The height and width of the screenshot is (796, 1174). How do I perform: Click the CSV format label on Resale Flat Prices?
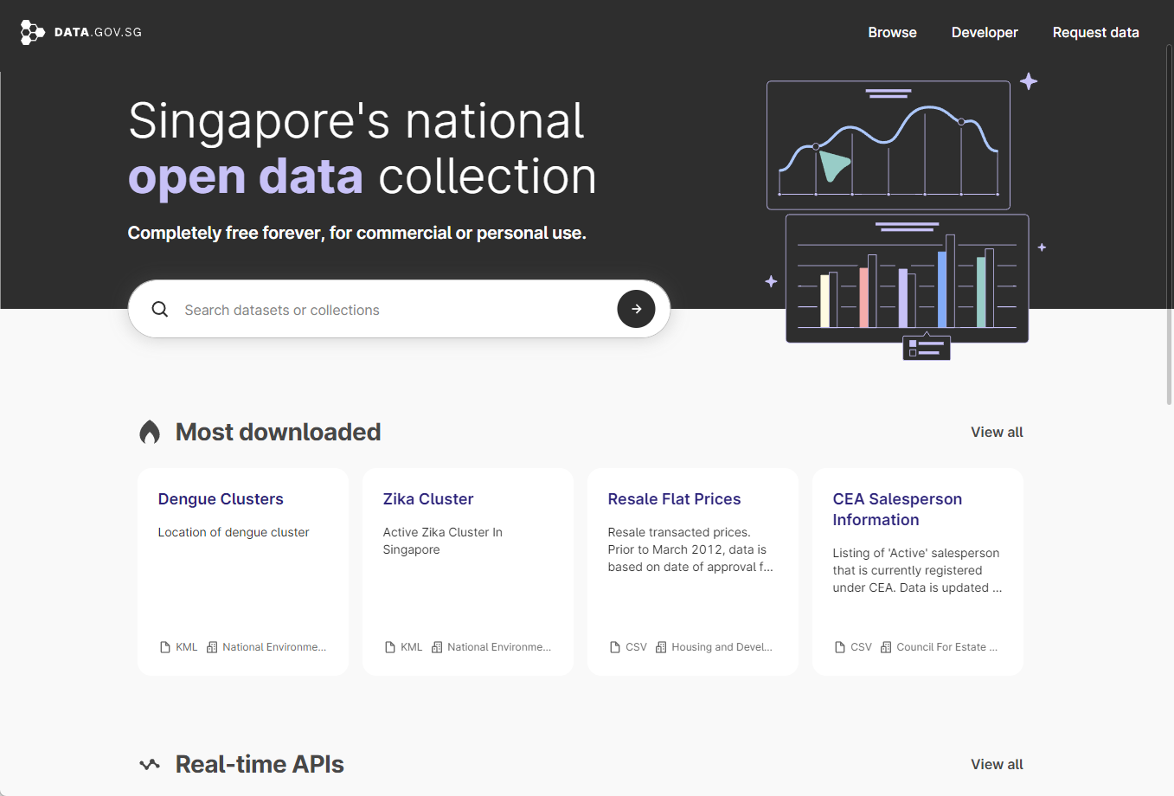[636, 647]
